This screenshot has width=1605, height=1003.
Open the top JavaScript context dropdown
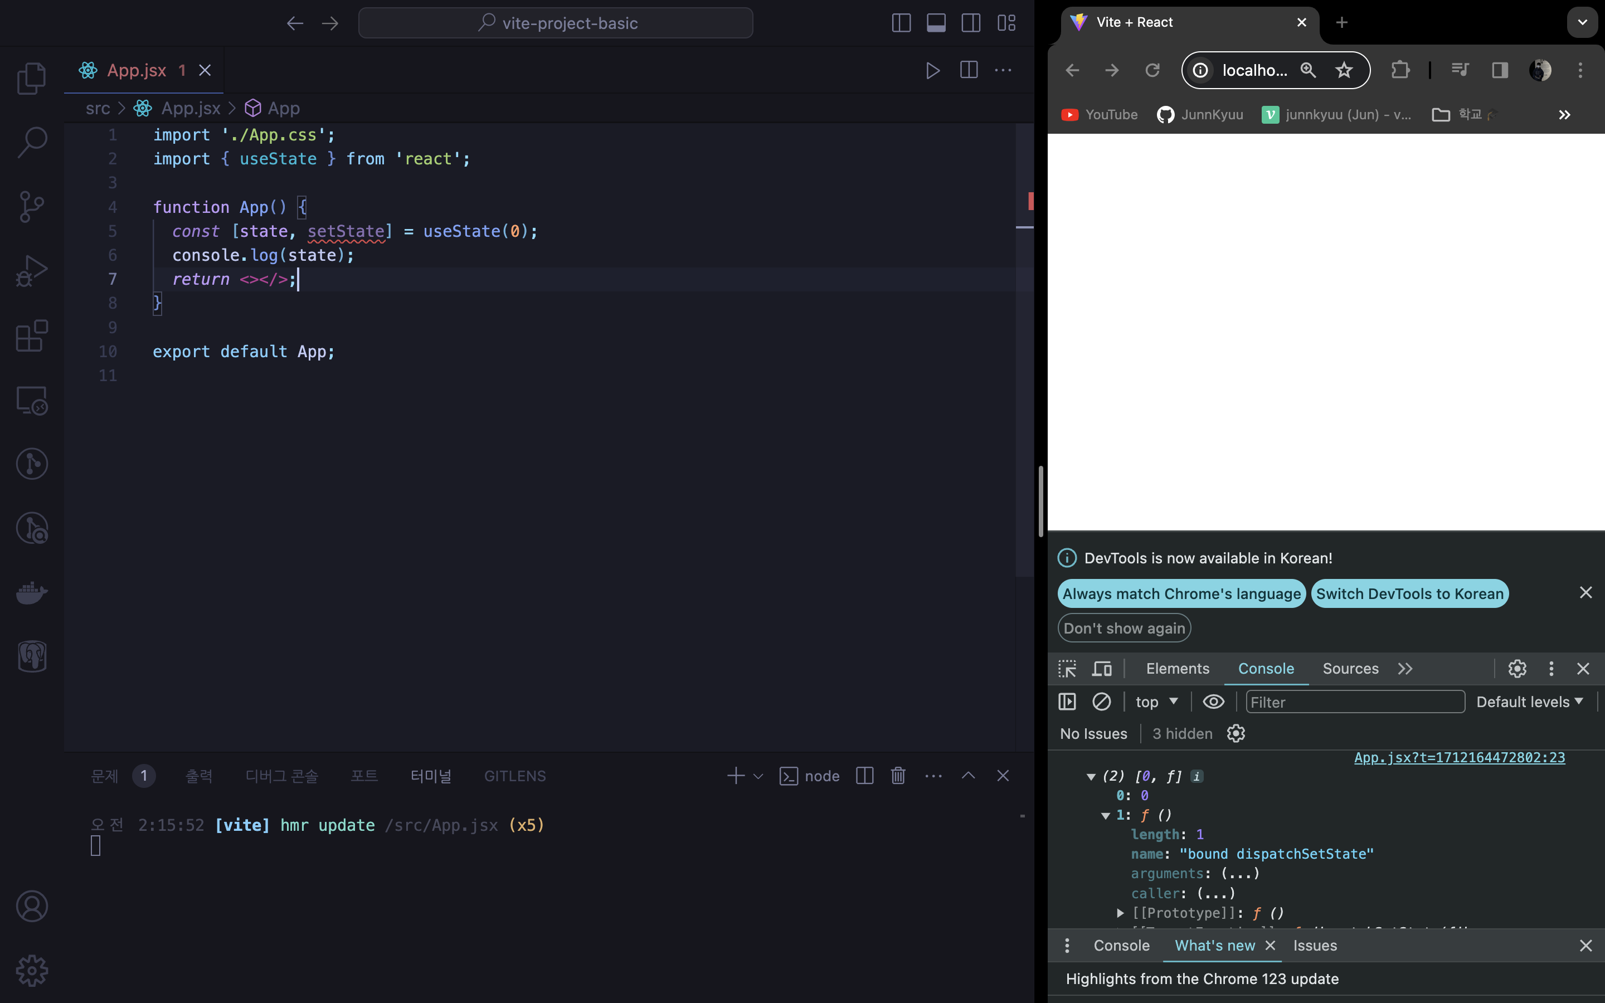click(1156, 702)
